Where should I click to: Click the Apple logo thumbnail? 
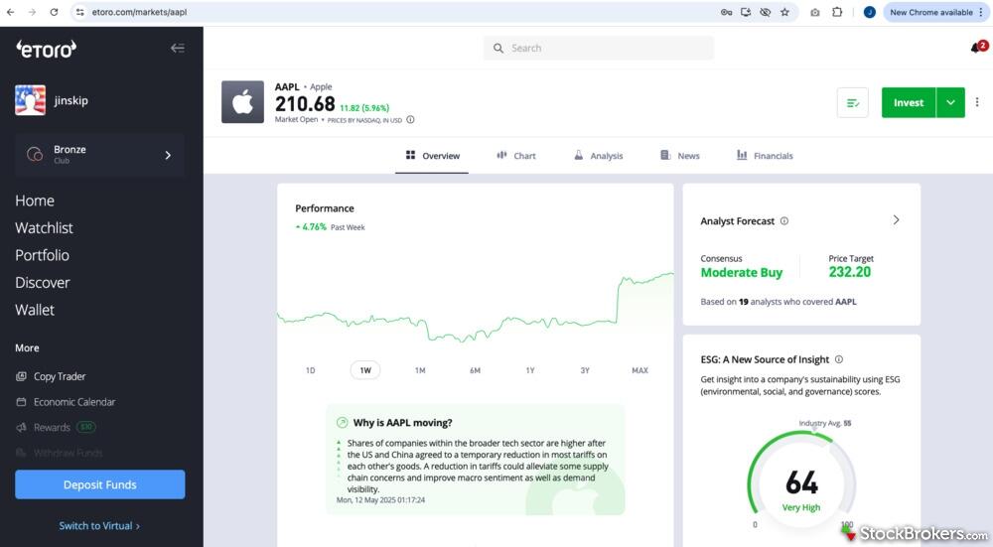[242, 102]
